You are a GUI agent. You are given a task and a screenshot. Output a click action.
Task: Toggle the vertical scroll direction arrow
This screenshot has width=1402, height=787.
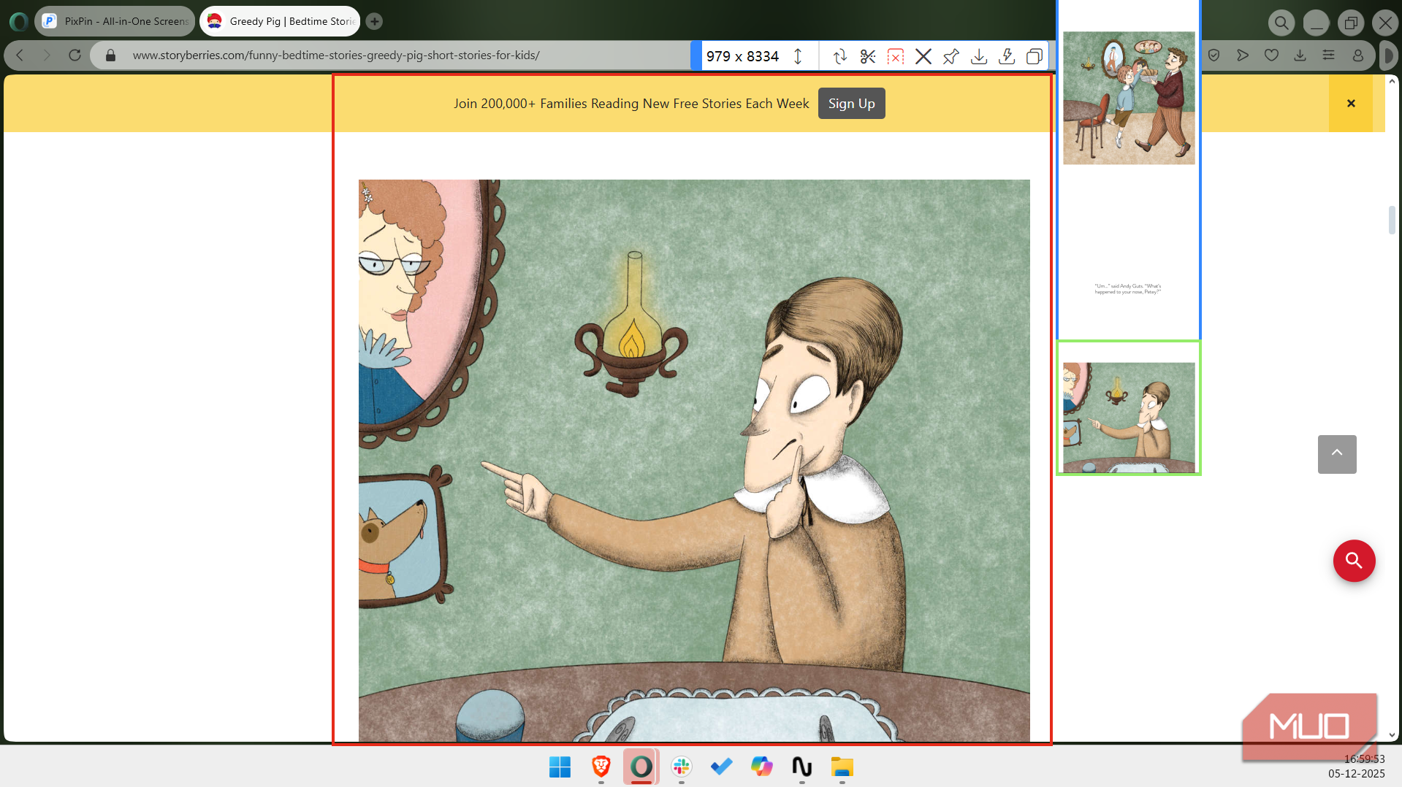point(798,56)
